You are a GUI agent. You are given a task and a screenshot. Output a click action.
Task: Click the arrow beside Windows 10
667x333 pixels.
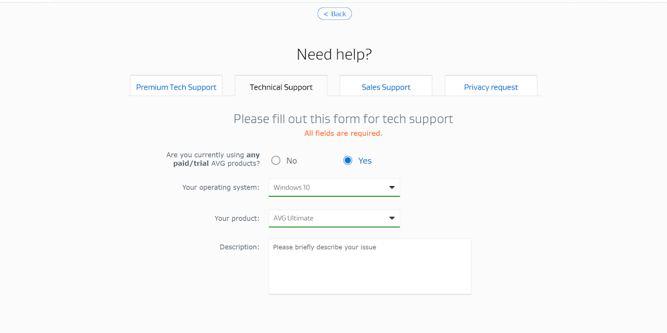click(x=392, y=187)
